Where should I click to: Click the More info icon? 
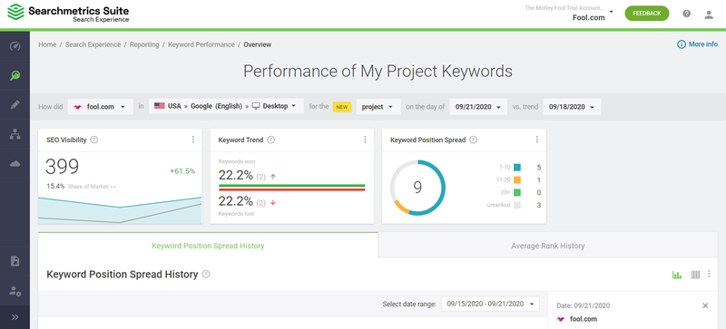pos(682,44)
